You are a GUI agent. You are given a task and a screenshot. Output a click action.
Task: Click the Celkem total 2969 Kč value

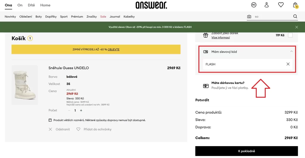(291, 138)
